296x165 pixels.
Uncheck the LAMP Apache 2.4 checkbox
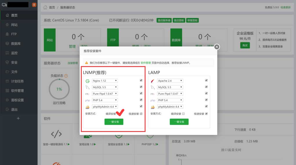click(x=206, y=80)
